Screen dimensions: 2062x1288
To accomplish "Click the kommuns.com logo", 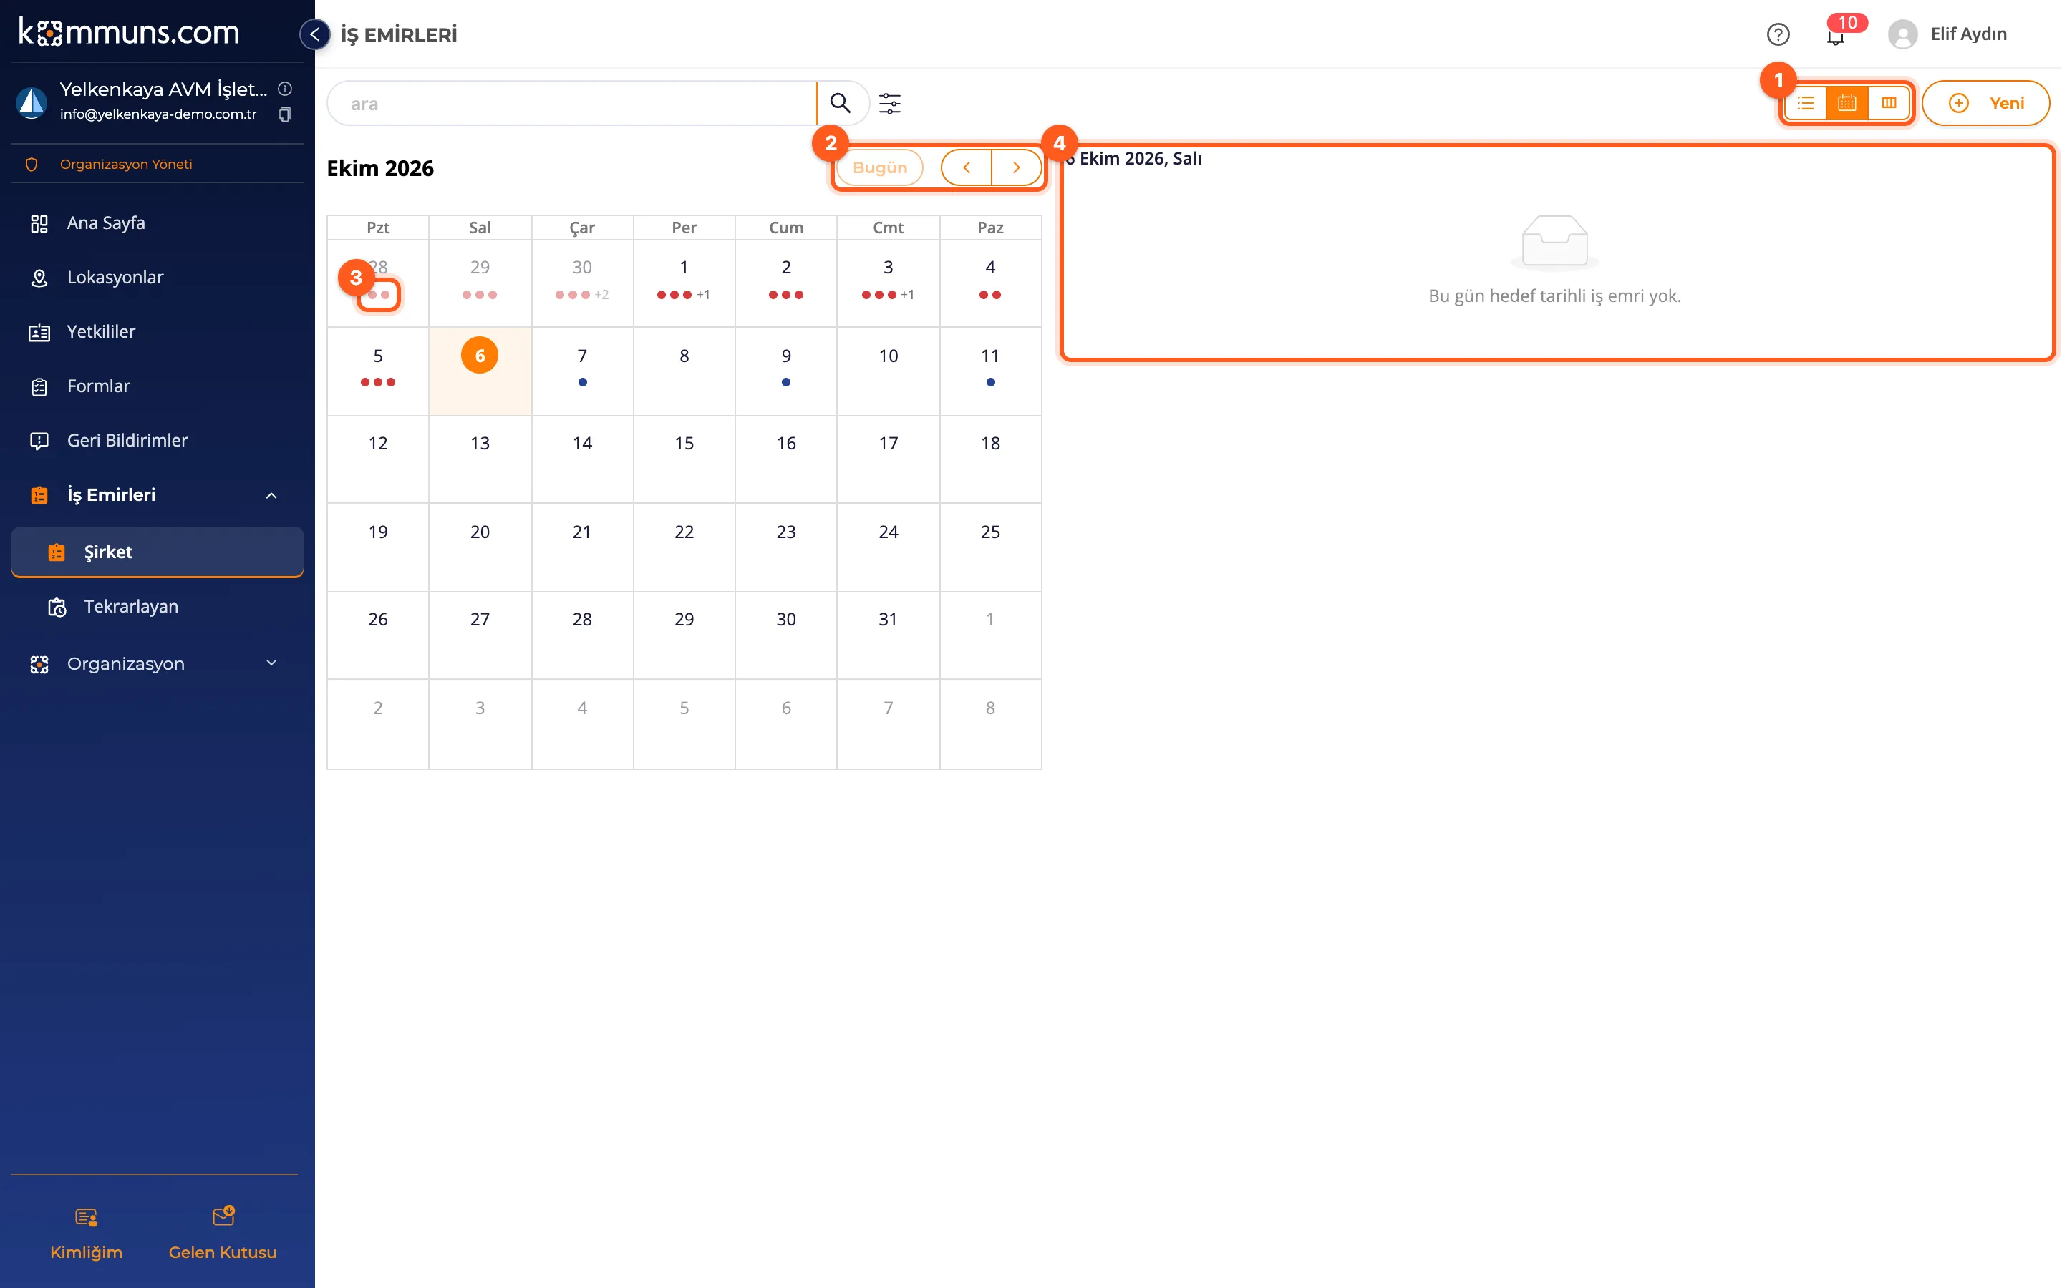I will [129, 32].
